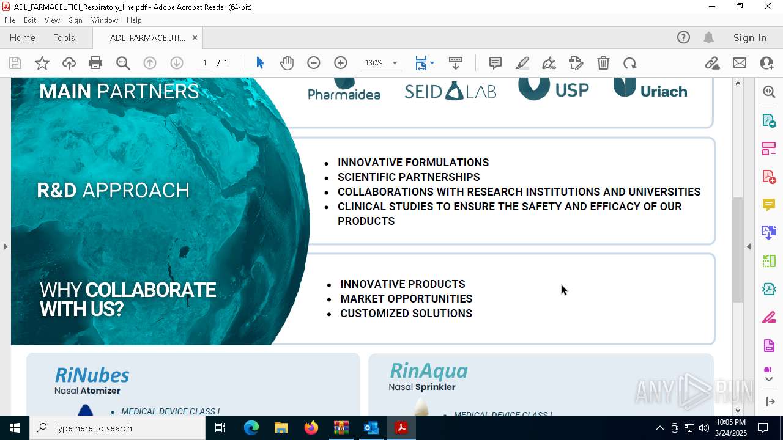
Task: Click Sign In
Action: tap(750, 37)
